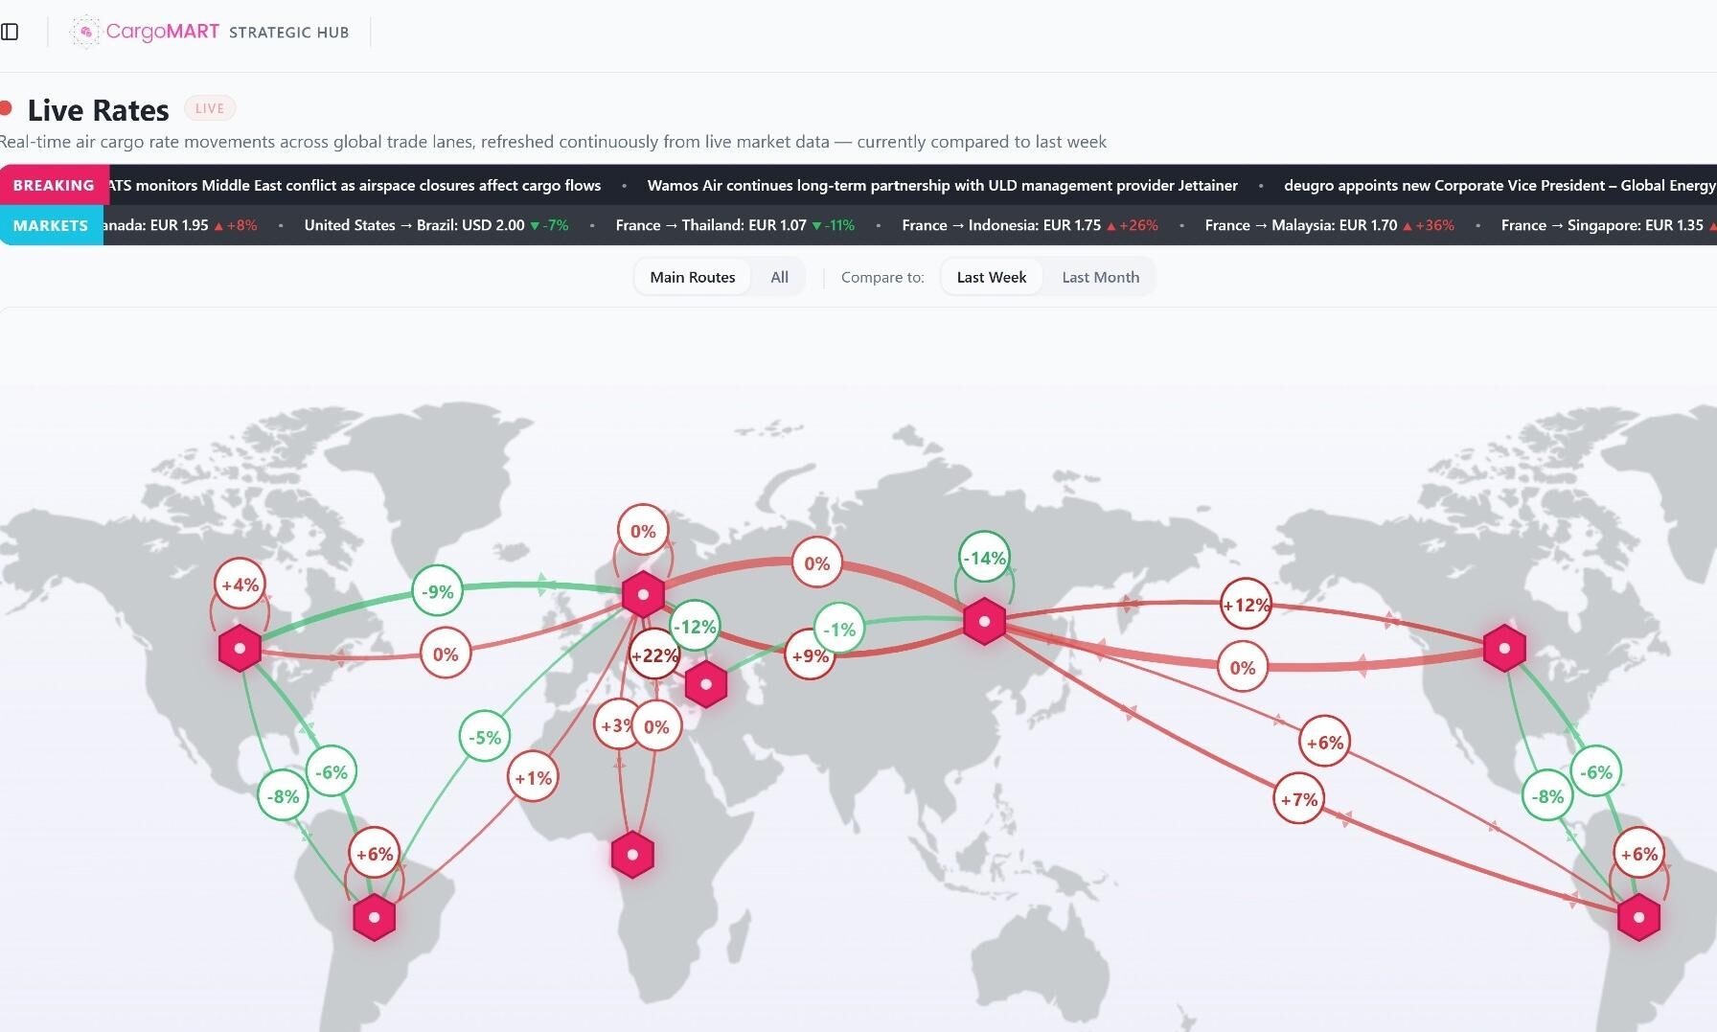Click the +22% rate badge

click(x=654, y=655)
